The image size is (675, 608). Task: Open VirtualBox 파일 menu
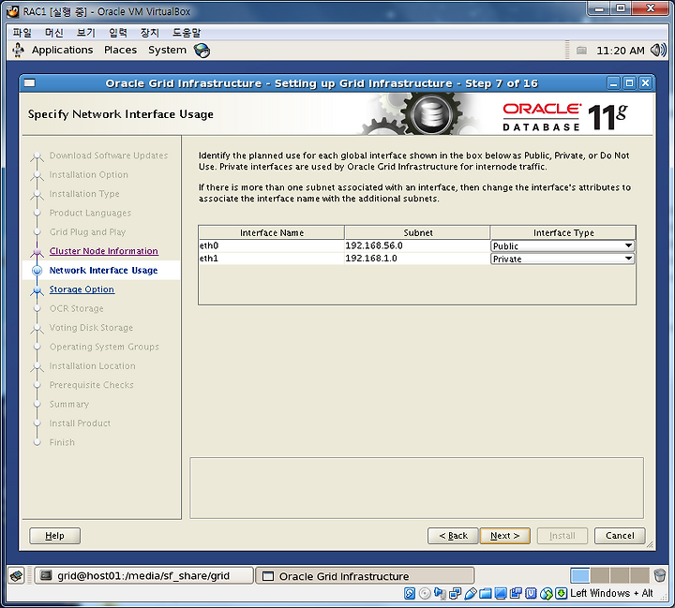click(22, 33)
